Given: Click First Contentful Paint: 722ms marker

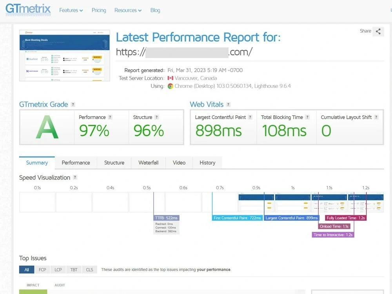Looking at the screenshot, I should pyautogui.click(x=237, y=218).
